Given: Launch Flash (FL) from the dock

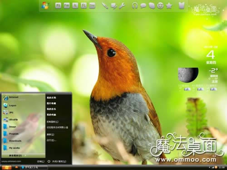Looking at the screenshot, I should tap(84, 6).
